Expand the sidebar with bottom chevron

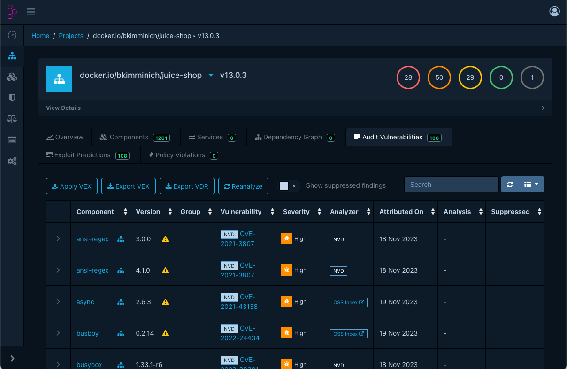pyautogui.click(x=12, y=358)
